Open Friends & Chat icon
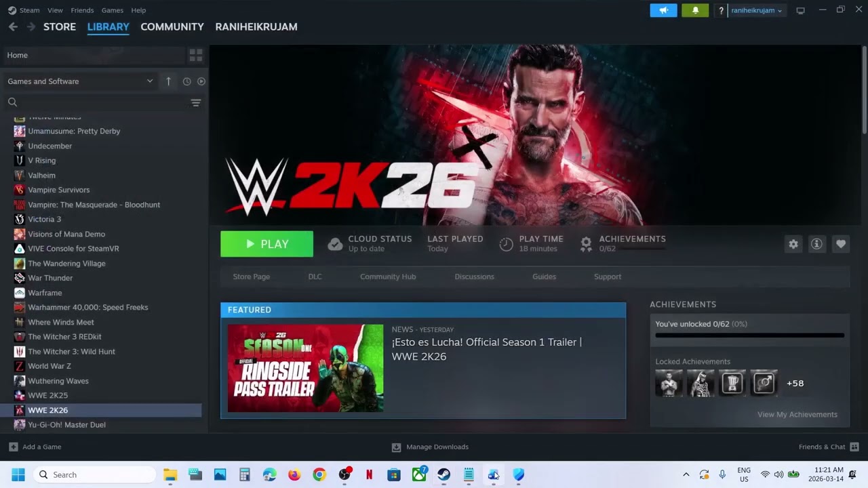The image size is (868, 488). tap(854, 447)
